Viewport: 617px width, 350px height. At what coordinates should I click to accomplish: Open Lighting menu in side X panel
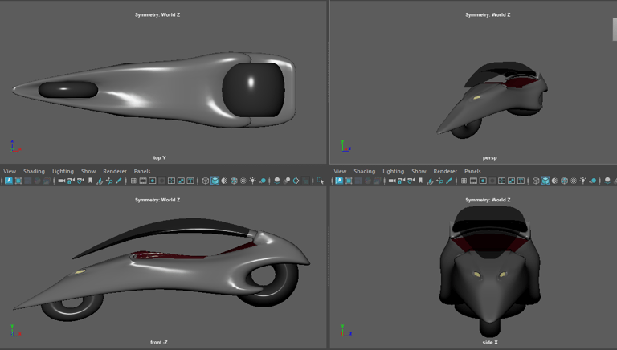point(394,172)
